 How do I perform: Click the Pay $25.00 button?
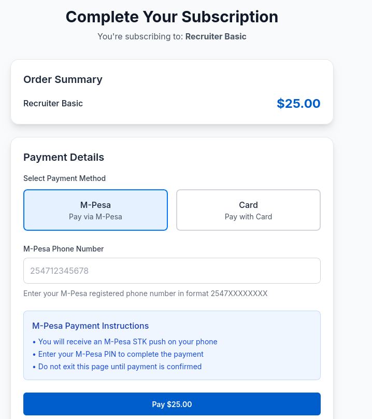pos(171,403)
